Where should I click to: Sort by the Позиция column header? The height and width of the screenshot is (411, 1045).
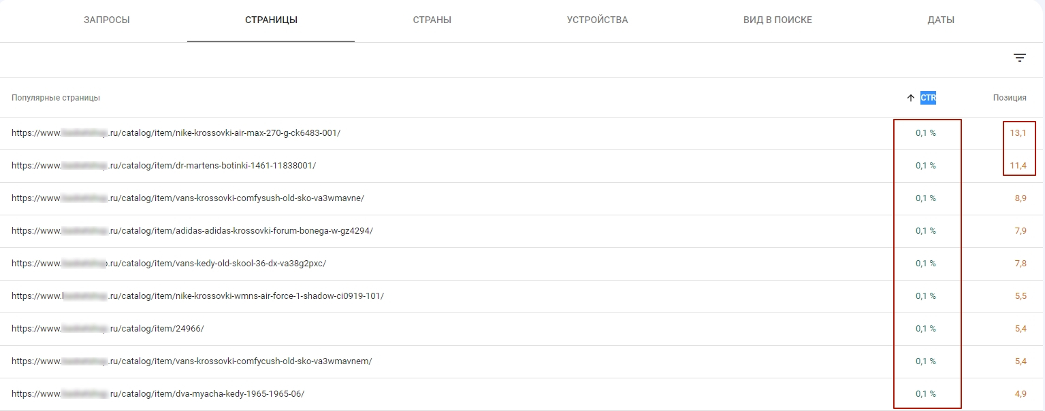(x=1009, y=98)
